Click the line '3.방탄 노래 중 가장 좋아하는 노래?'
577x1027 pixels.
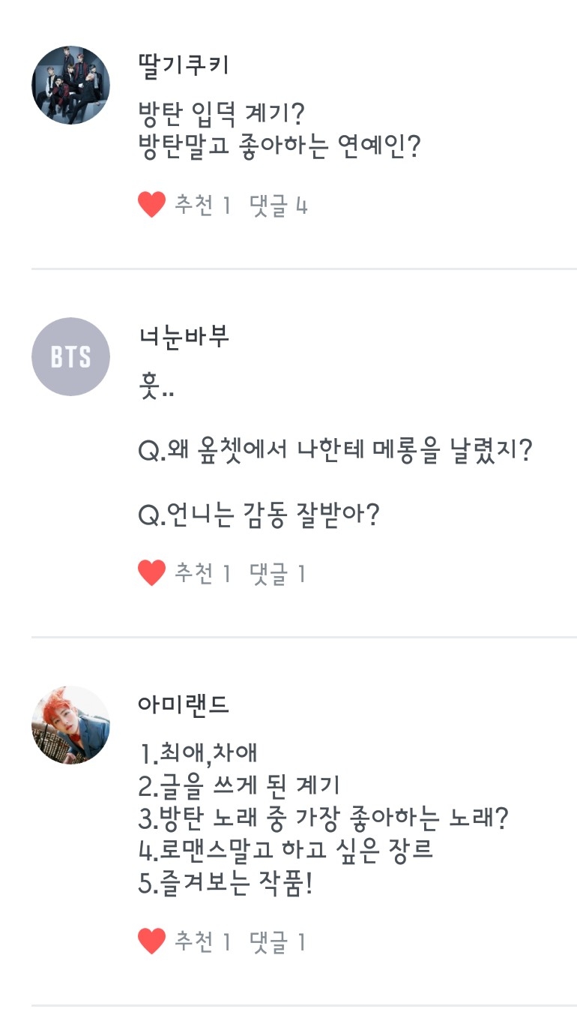click(x=323, y=818)
